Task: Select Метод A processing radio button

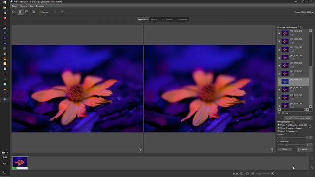Action: (x=279, y=125)
